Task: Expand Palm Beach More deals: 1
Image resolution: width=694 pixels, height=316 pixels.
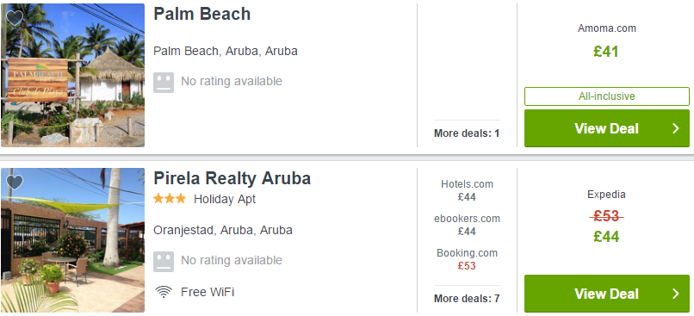Action: [x=467, y=133]
